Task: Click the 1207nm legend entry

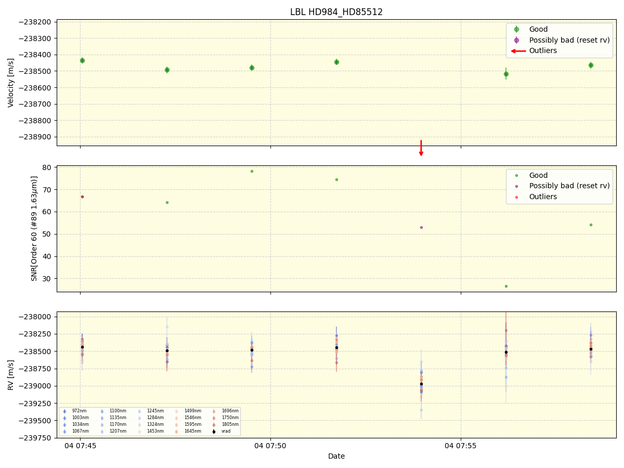Action: tap(112, 431)
